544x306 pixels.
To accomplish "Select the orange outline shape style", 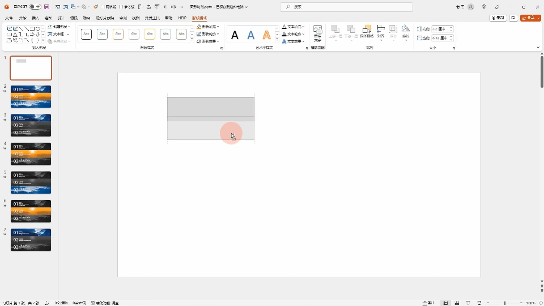I will [x=118, y=34].
